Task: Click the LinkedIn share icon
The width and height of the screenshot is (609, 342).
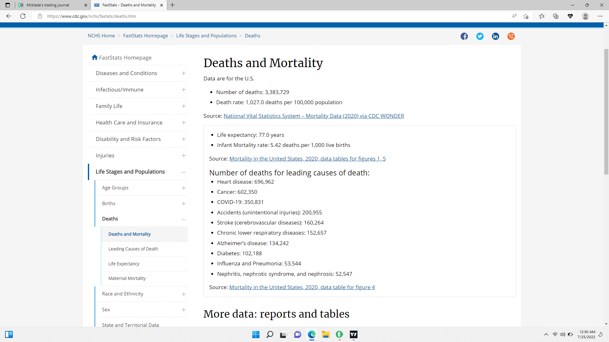Action: click(495, 36)
